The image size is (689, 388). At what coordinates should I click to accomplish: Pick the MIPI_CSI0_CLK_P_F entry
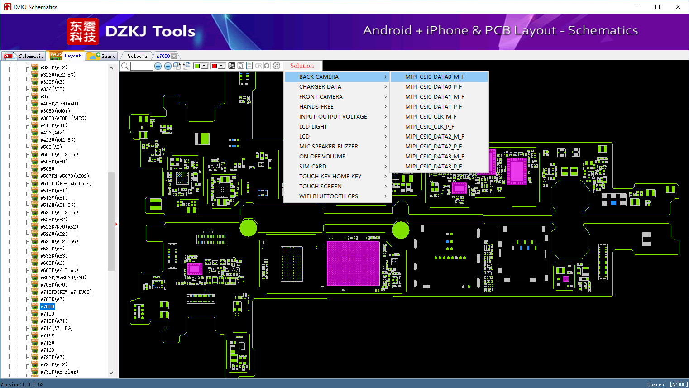pos(439,127)
